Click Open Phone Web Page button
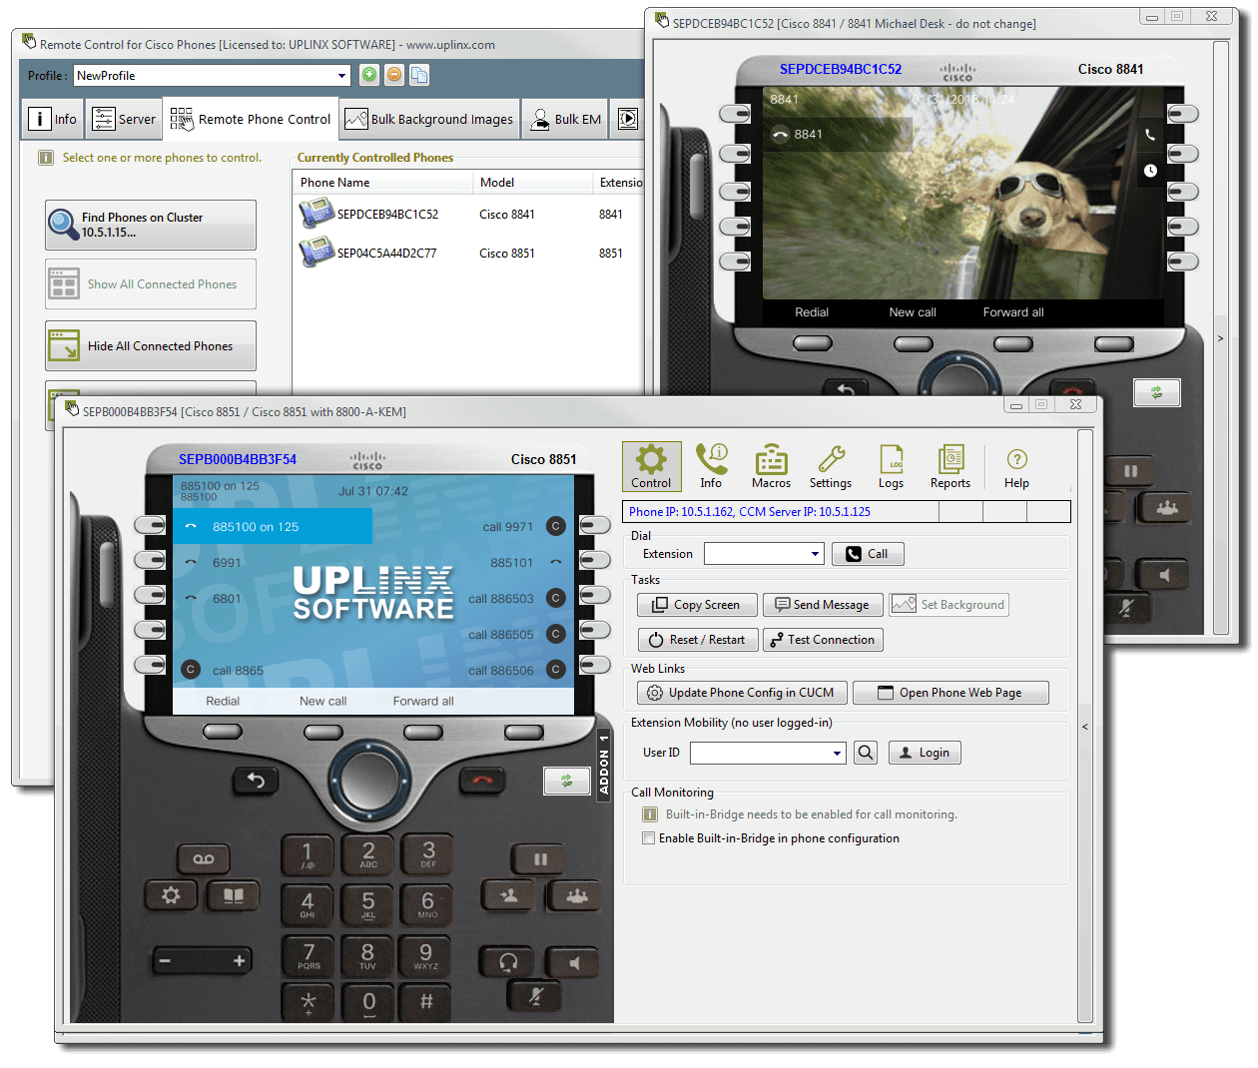 (x=950, y=693)
